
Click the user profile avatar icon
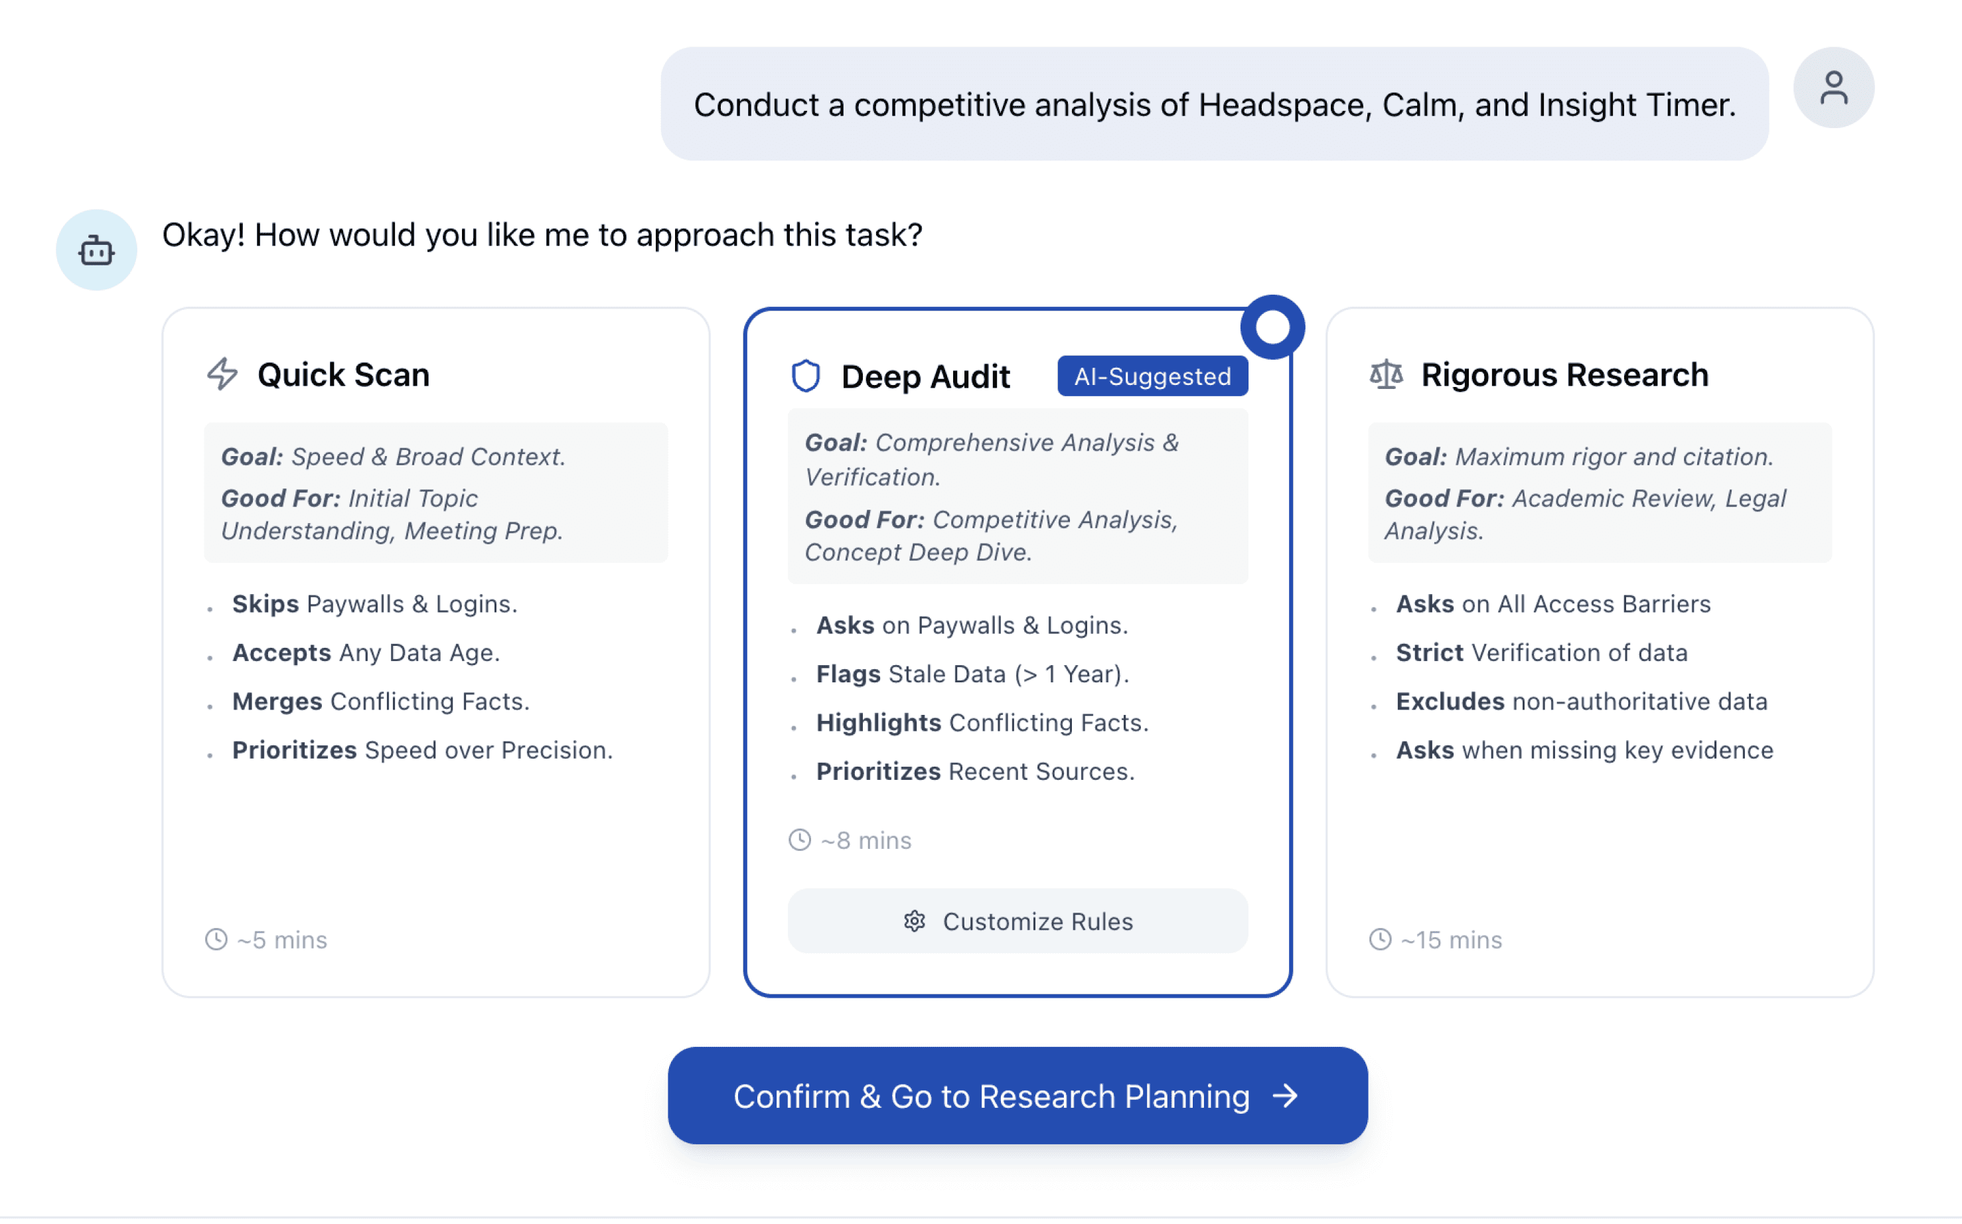click(1833, 88)
